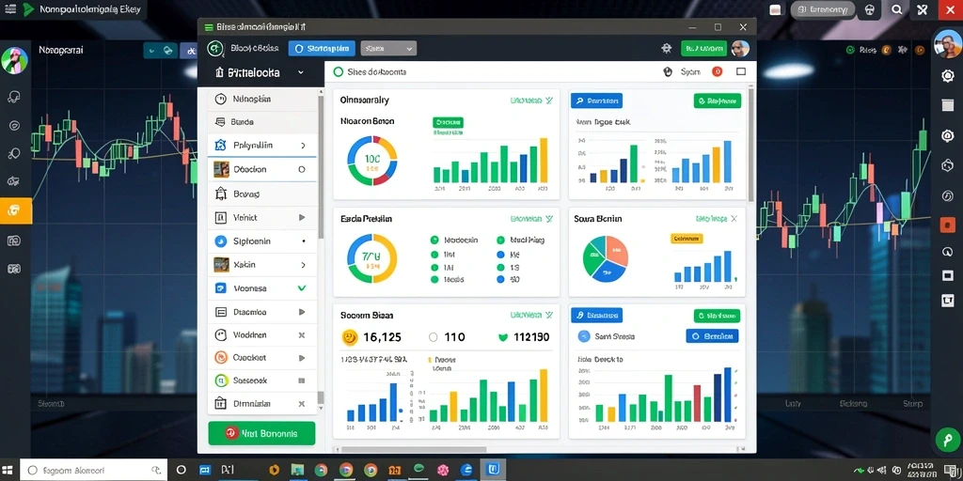This screenshot has width=963, height=481.
Task: Select the second sidebar menu item
Action: point(262,122)
